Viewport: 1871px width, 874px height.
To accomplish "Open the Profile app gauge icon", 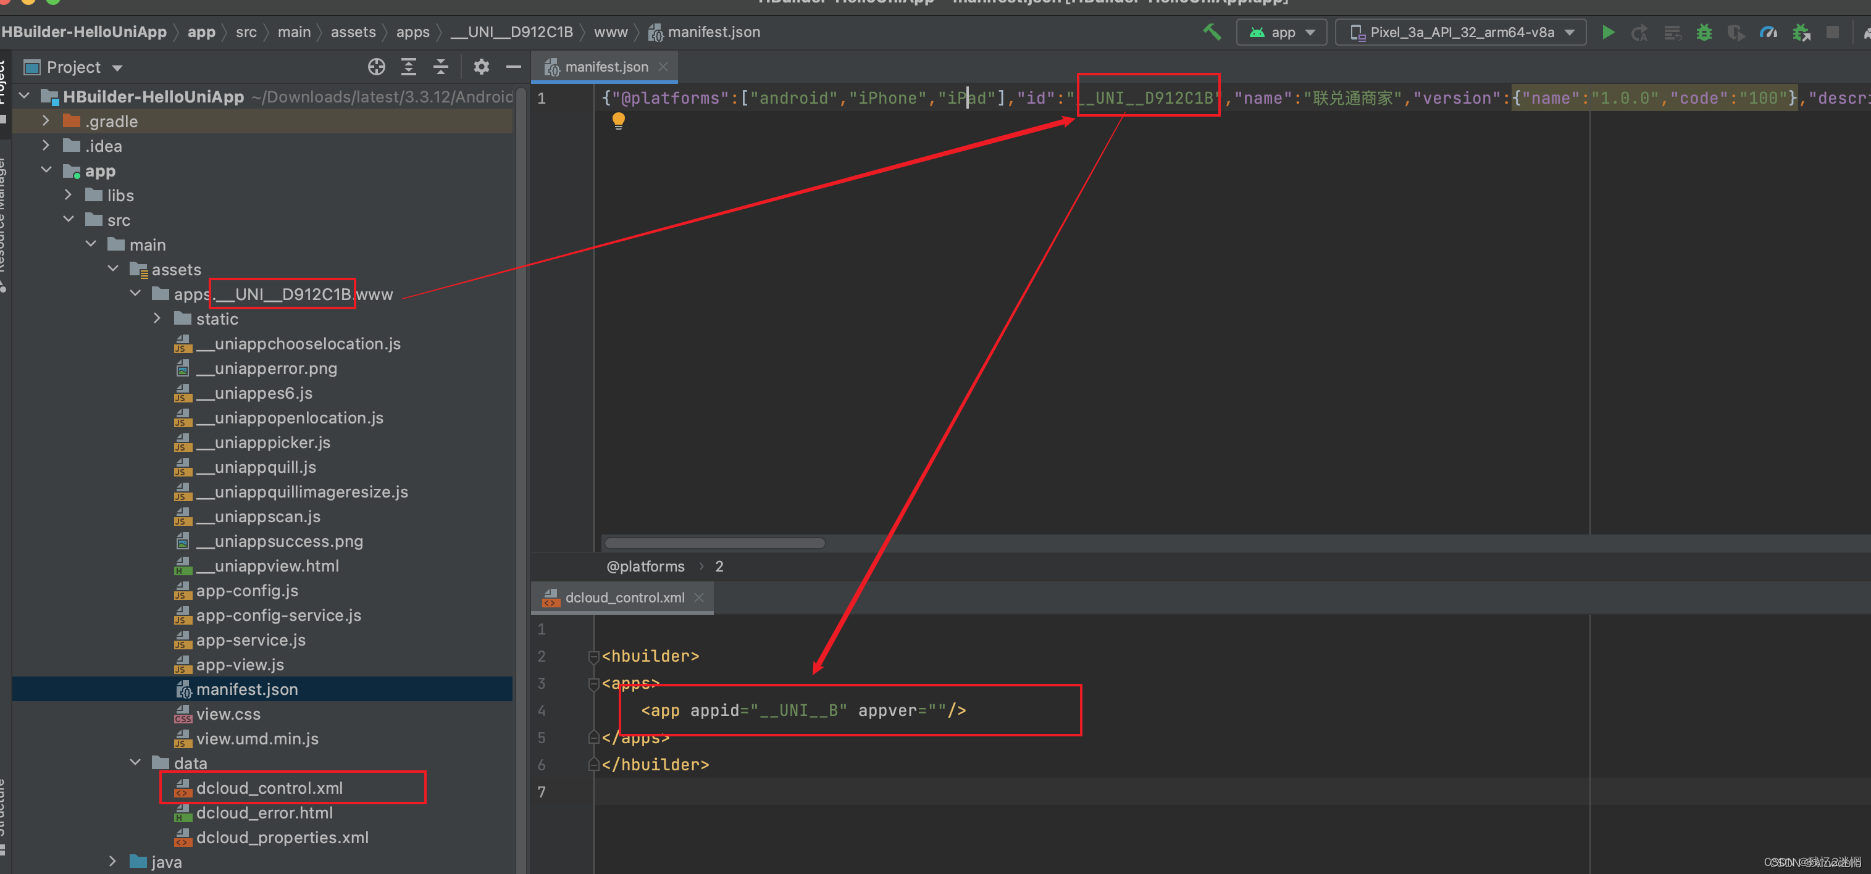I will pos(1768,33).
